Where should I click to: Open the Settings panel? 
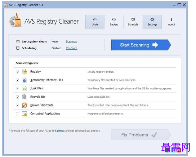click(x=152, y=22)
